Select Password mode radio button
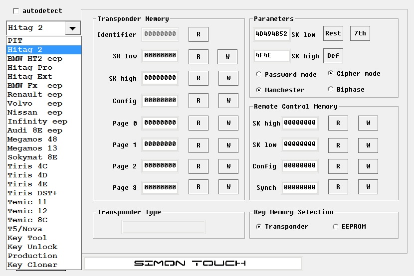Screen dimensions: 414x276 [x=258, y=75]
